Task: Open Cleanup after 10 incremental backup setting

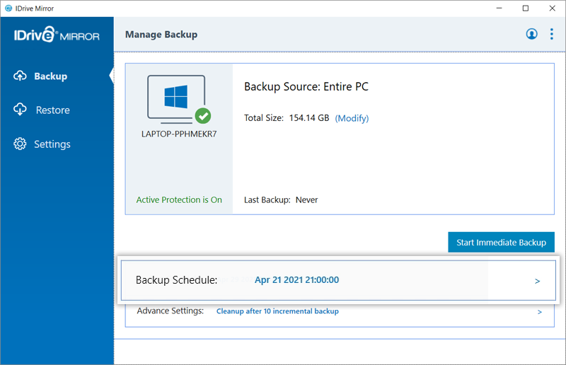Action: (x=277, y=311)
